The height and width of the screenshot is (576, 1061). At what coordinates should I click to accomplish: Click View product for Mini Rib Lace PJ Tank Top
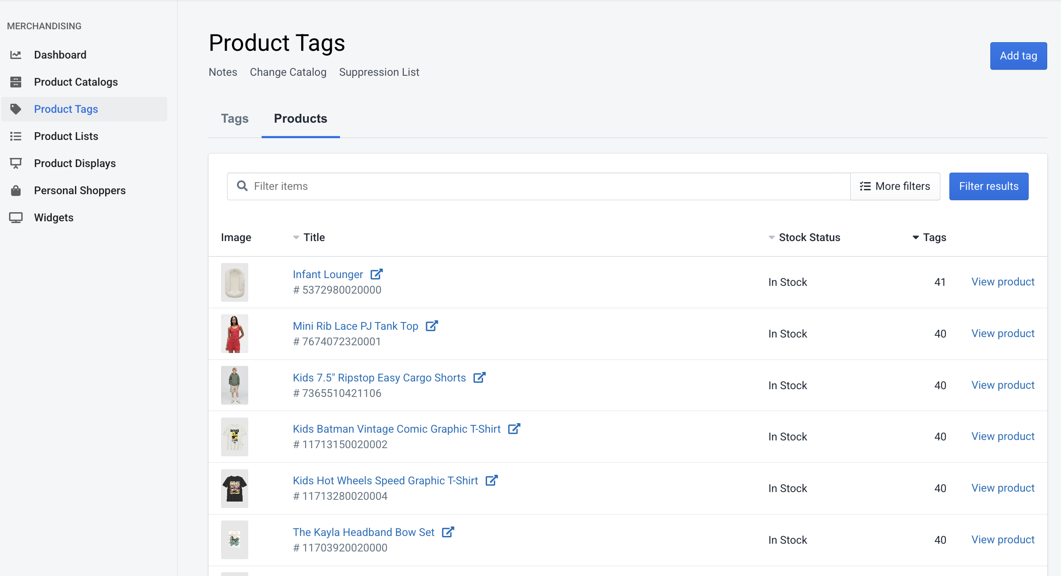pos(1003,333)
